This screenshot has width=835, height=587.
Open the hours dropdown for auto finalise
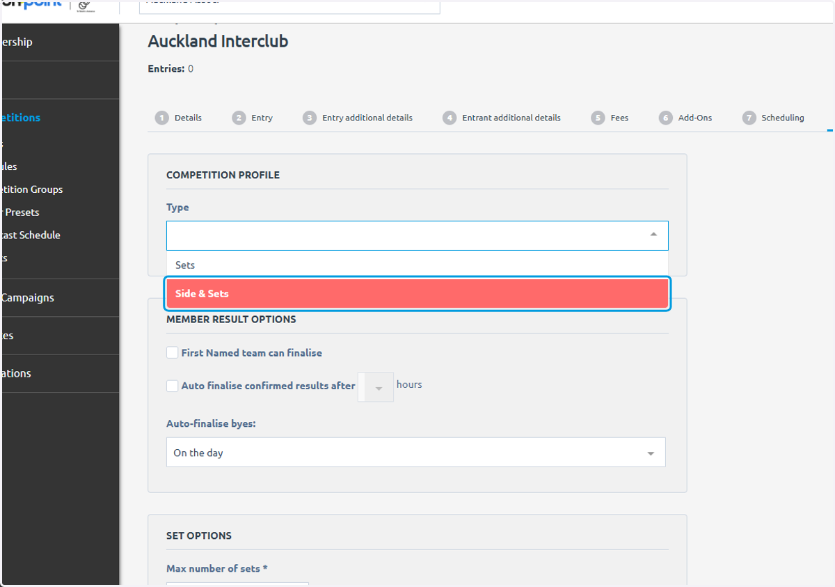tap(376, 387)
